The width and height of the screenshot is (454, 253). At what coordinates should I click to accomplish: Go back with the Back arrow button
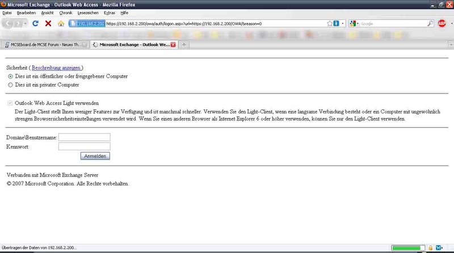pyautogui.click(x=8, y=24)
